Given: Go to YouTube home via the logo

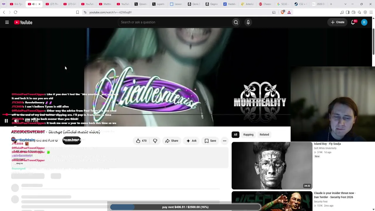Looking at the screenshot, I should point(23,22).
